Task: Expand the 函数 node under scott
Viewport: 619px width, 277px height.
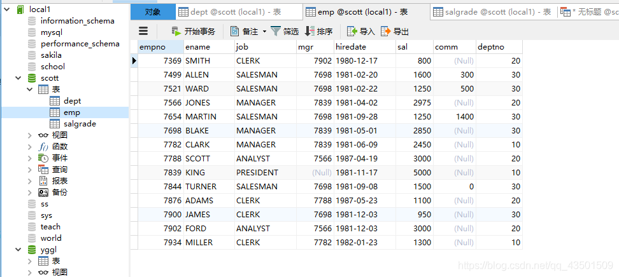Action: pos(29,147)
